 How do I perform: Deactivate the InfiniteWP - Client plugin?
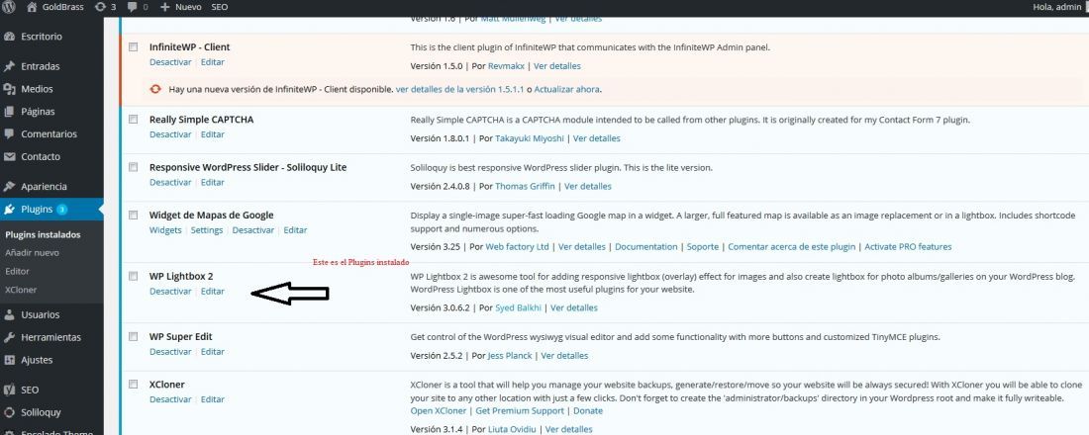[x=170, y=61]
